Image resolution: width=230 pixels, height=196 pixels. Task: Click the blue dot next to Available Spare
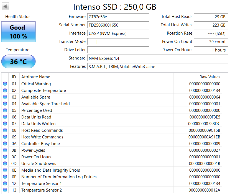pos(5,97)
